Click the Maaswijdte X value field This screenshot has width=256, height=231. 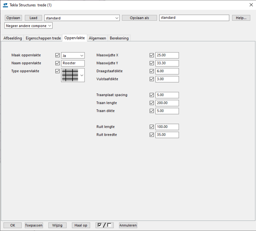pyautogui.click(x=167, y=55)
